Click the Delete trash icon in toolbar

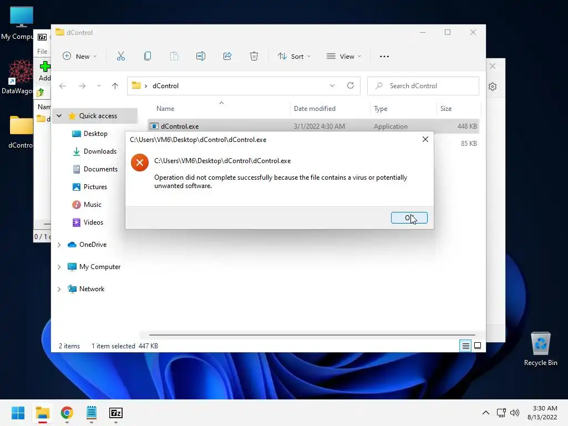click(x=254, y=56)
